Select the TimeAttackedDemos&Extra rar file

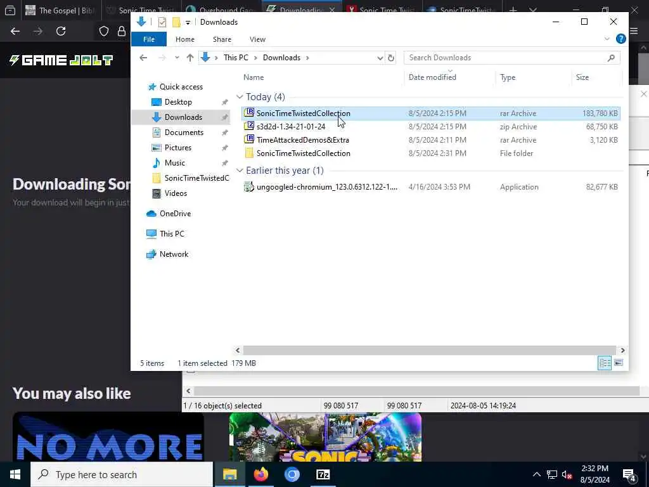[x=302, y=140]
